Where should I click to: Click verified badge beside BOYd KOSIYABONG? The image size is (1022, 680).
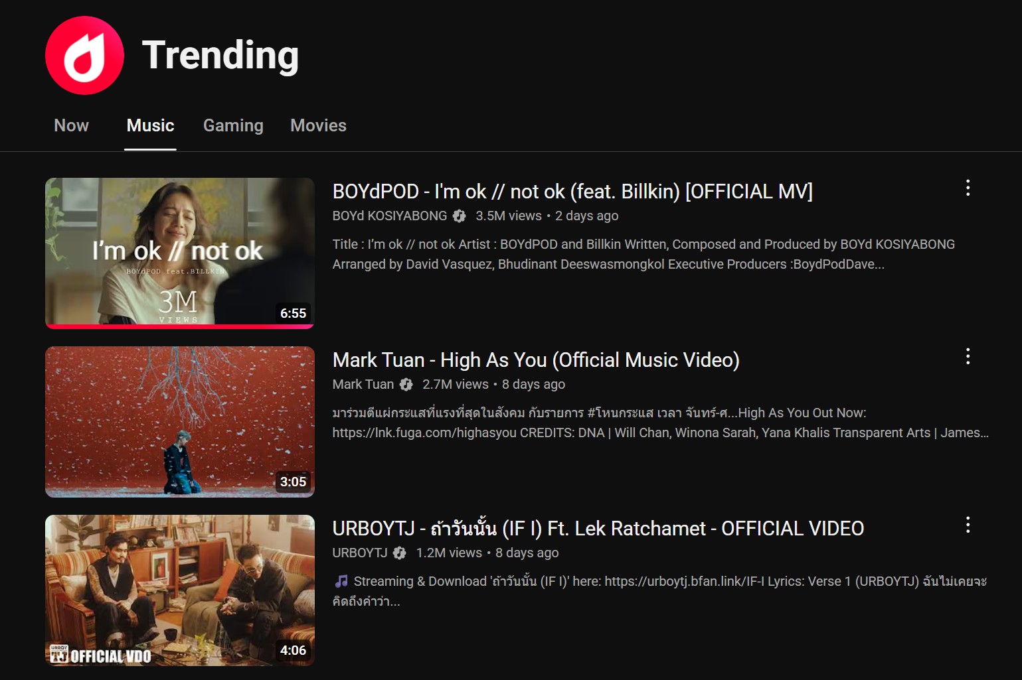459,216
